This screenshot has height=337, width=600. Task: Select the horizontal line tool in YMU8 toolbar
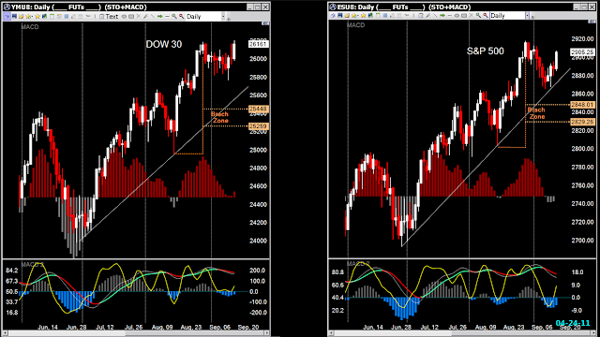coord(167,17)
